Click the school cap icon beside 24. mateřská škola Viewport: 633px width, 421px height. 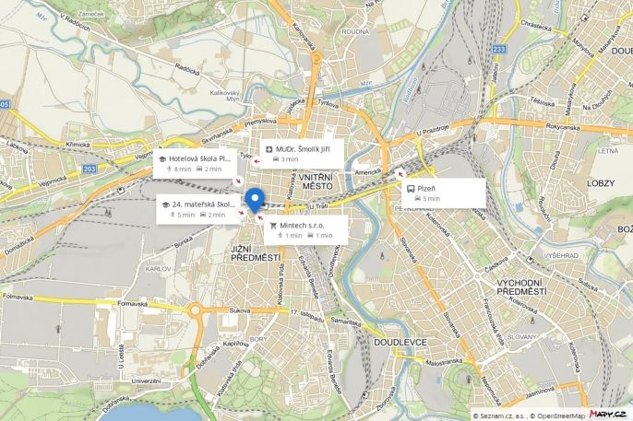(x=165, y=205)
